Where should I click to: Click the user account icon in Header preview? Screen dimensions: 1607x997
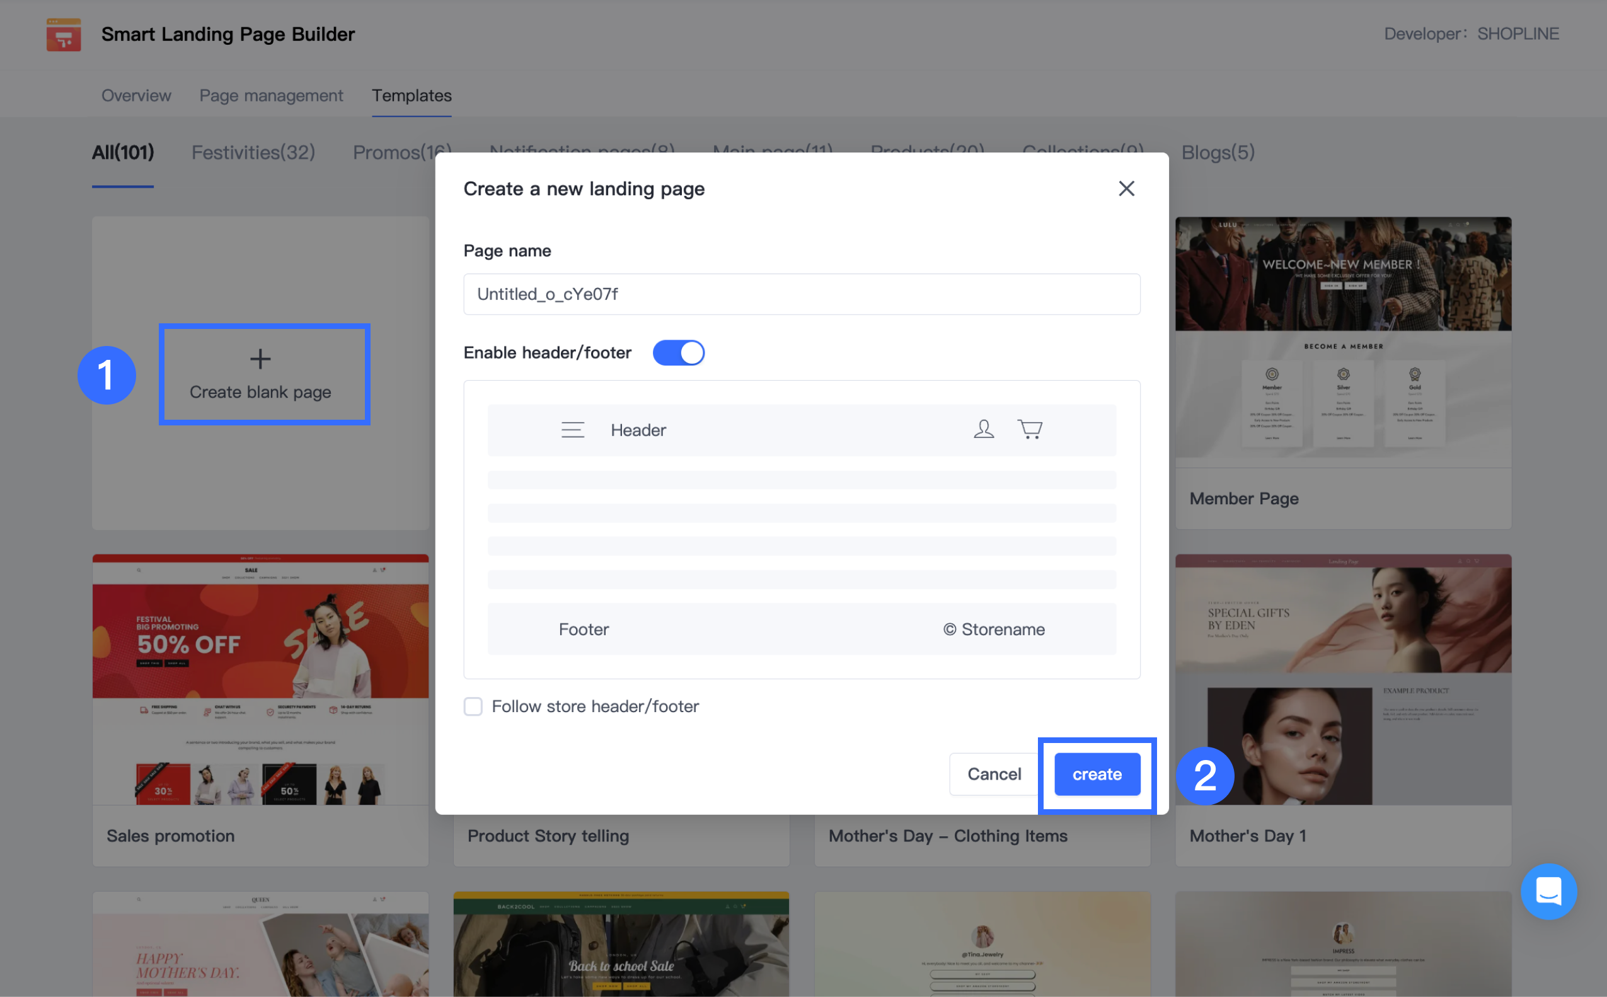click(x=983, y=429)
